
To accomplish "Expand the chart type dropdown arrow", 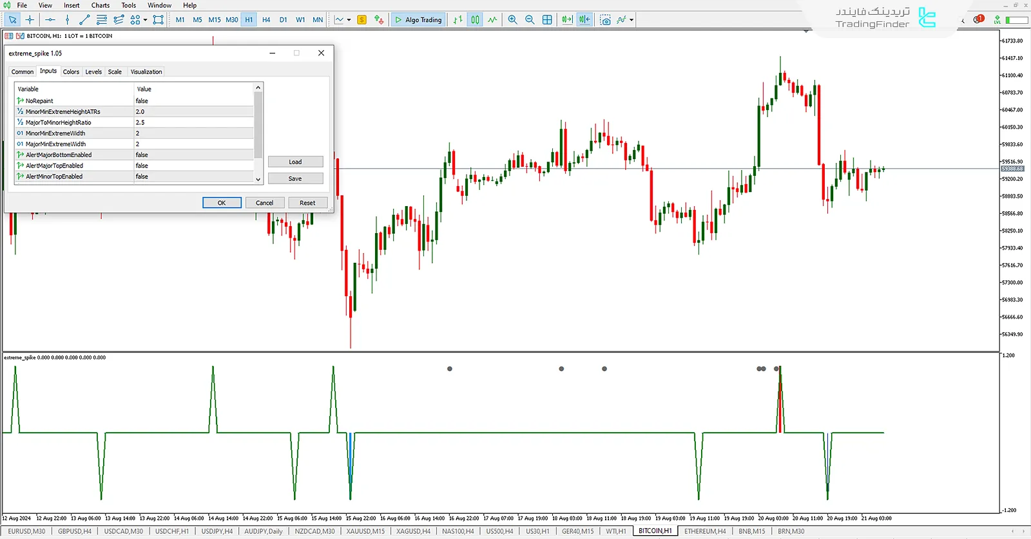I will (349, 20).
